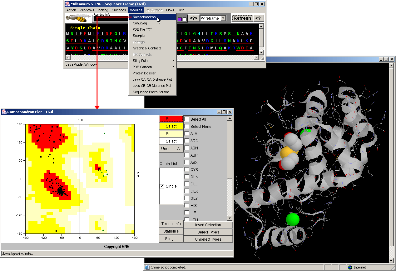Toggle the Select None checkbox
396x271 pixels.
[x=187, y=126]
